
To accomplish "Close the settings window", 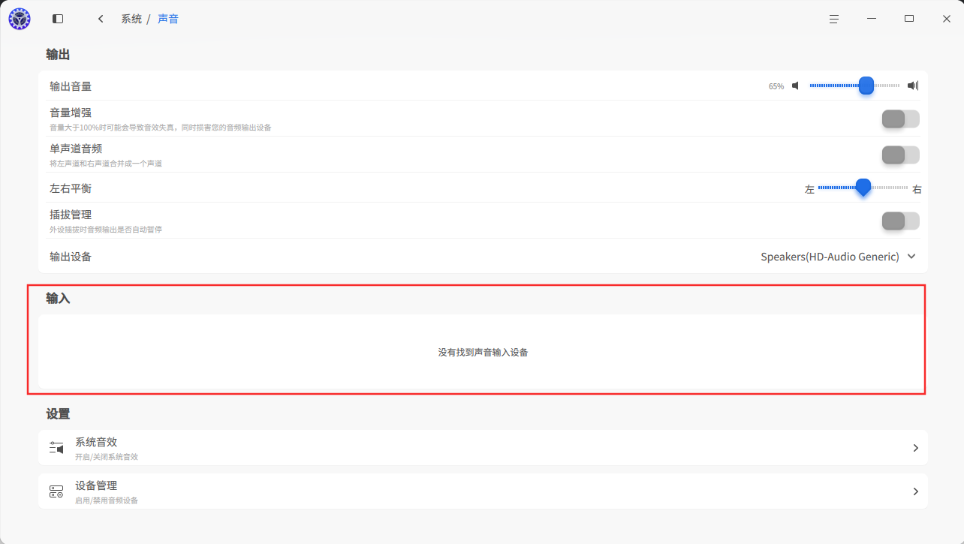I will [x=947, y=19].
